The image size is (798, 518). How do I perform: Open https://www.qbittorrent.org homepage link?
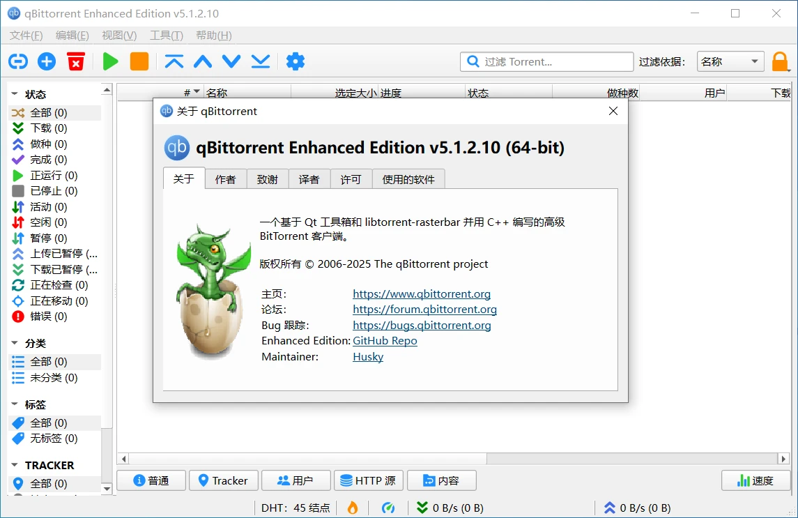click(x=422, y=294)
